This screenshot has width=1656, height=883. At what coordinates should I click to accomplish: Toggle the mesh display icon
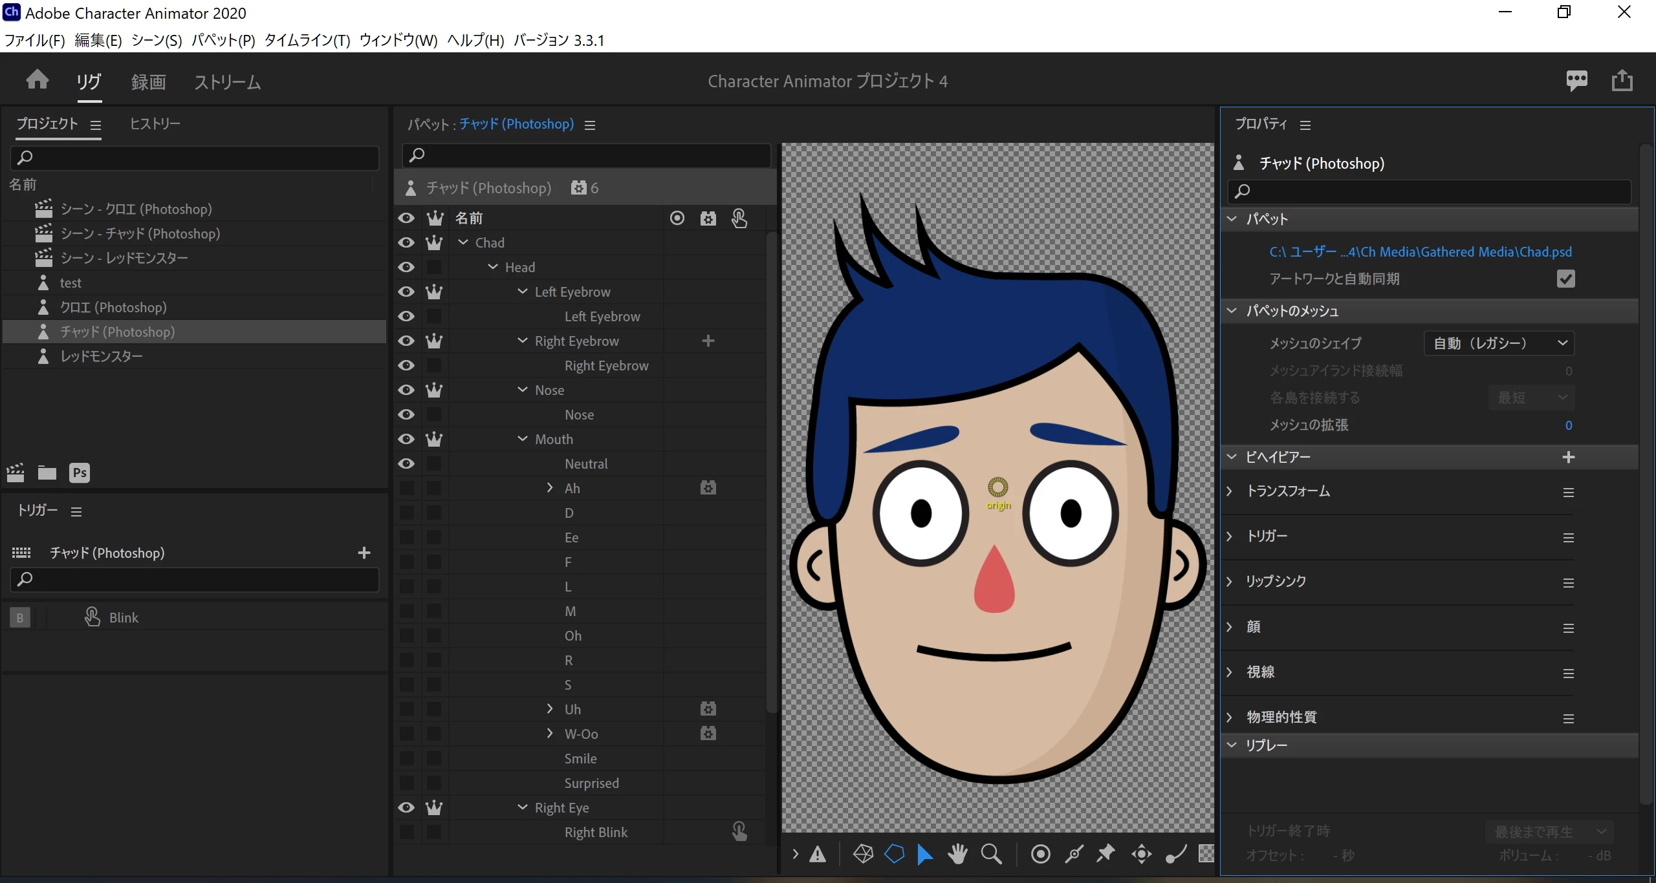(863, 855)
